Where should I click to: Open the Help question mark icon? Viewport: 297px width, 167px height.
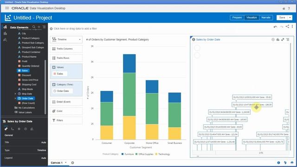289,8
